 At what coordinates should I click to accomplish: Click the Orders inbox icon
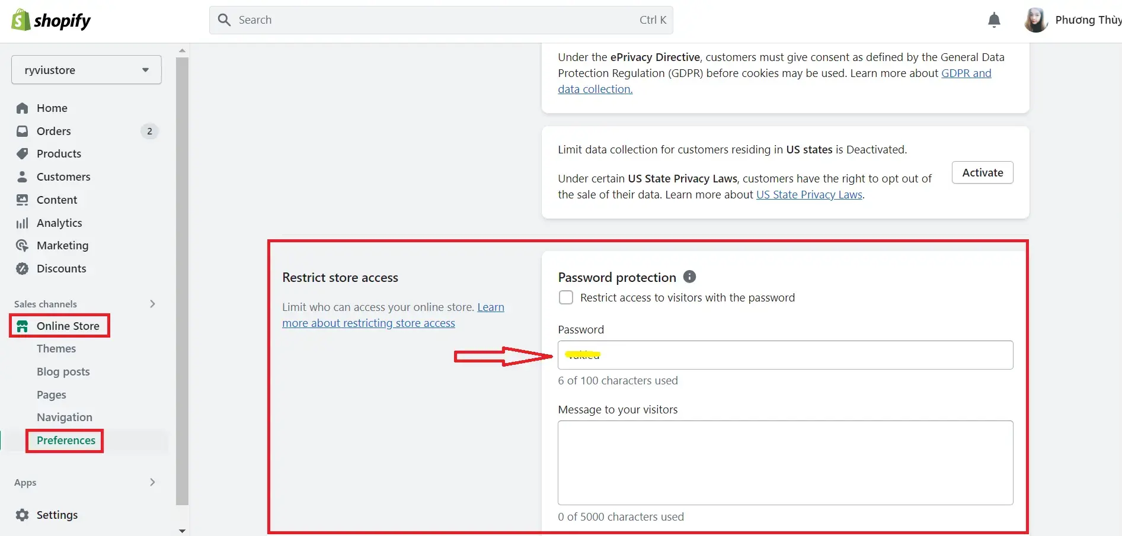(23, 131)
